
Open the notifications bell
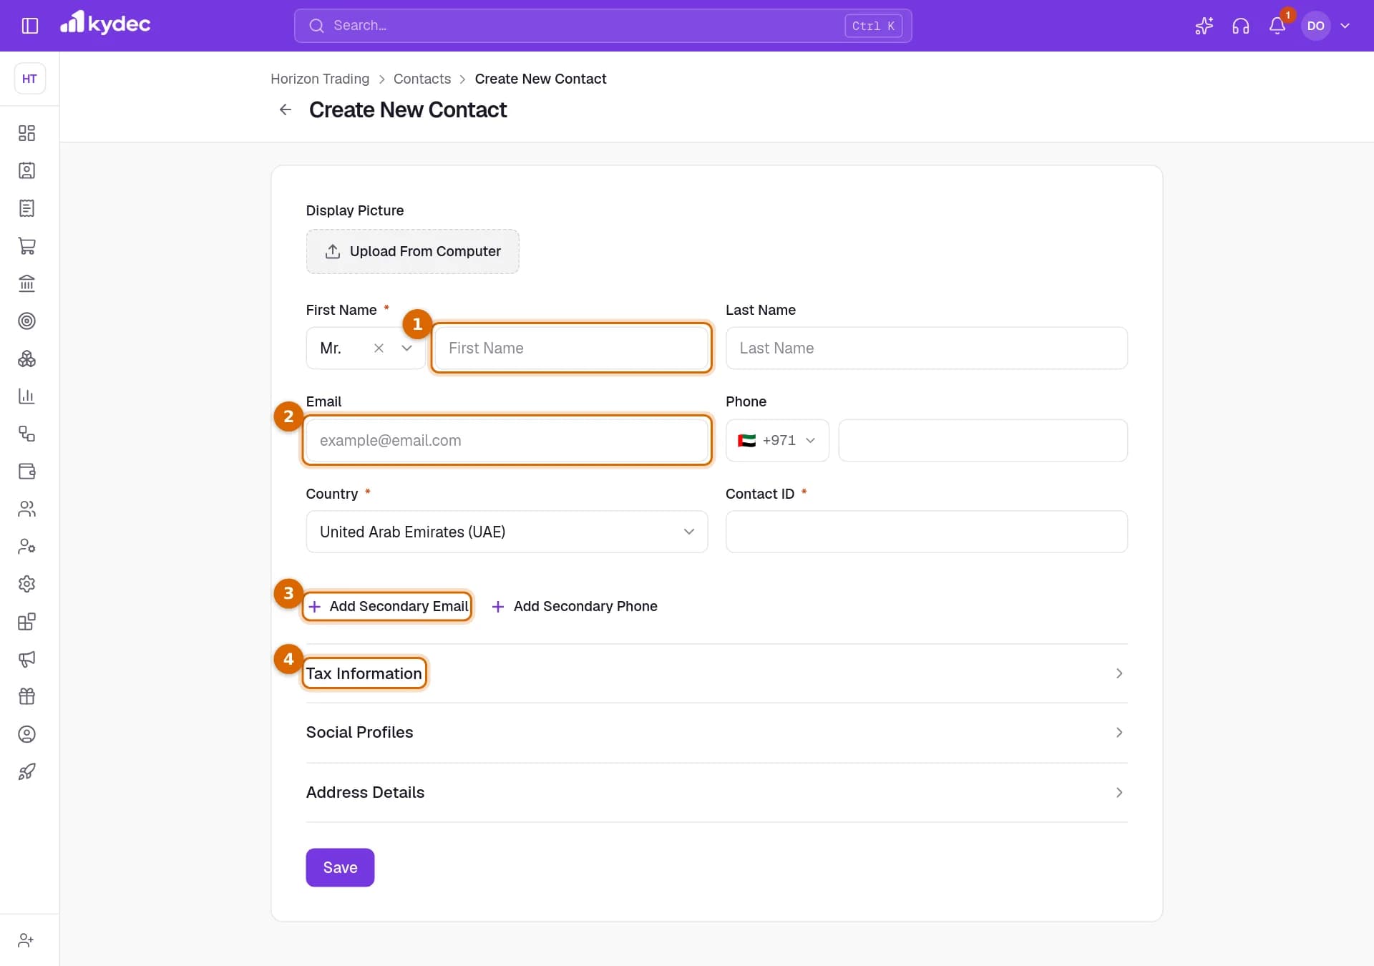click(1277, 26)
